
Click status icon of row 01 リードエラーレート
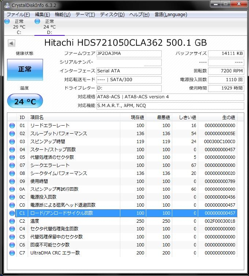point(12,126)
